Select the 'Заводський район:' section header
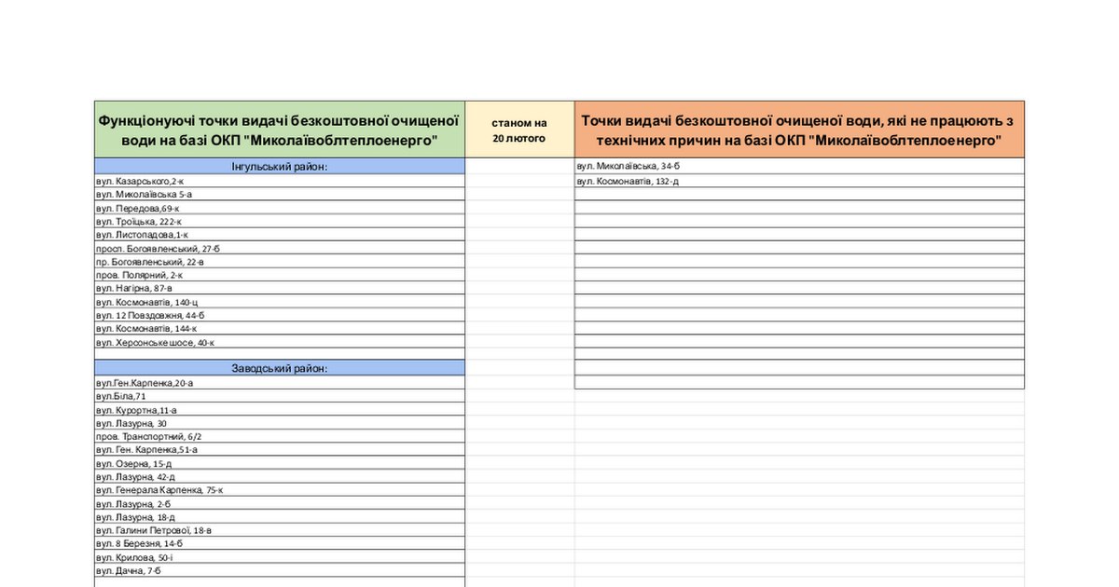 point(280,368)
